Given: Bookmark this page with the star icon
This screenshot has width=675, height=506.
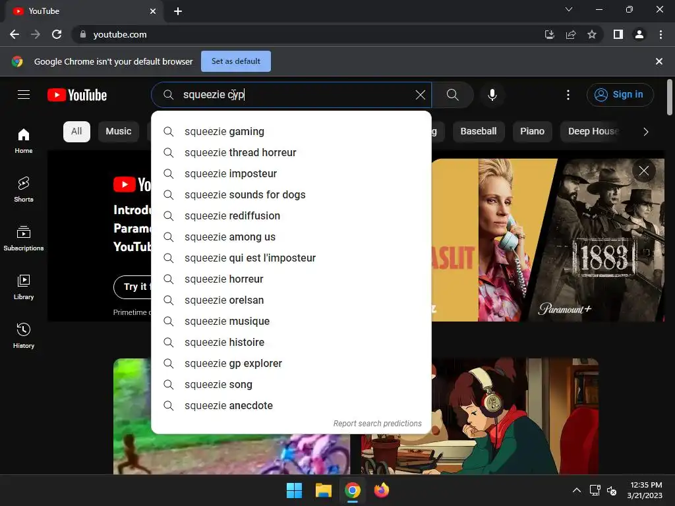Looking at the screenshot, I should pyautogui.click(x=592, y=34).
